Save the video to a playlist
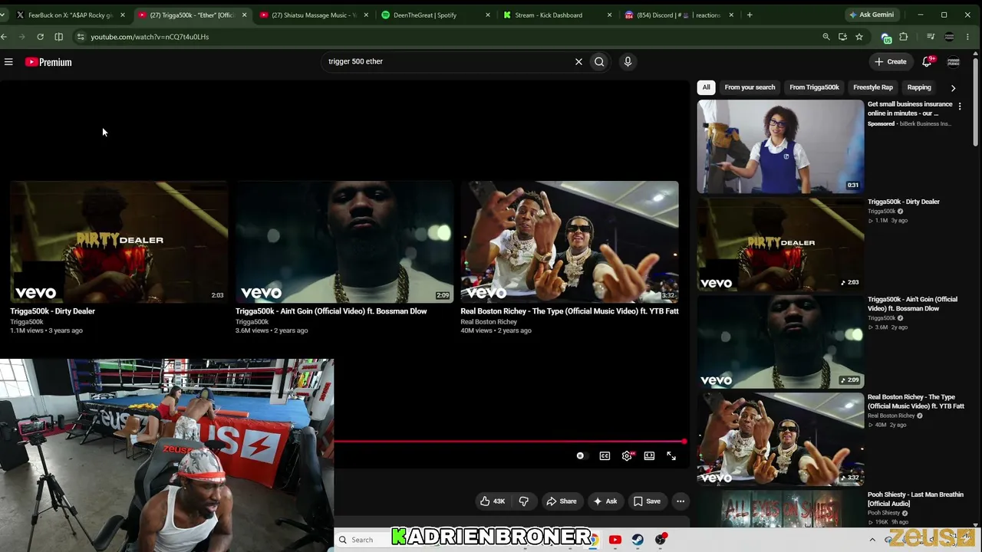The height and width of the screenshot is (552, 982). tap(647, 501)
